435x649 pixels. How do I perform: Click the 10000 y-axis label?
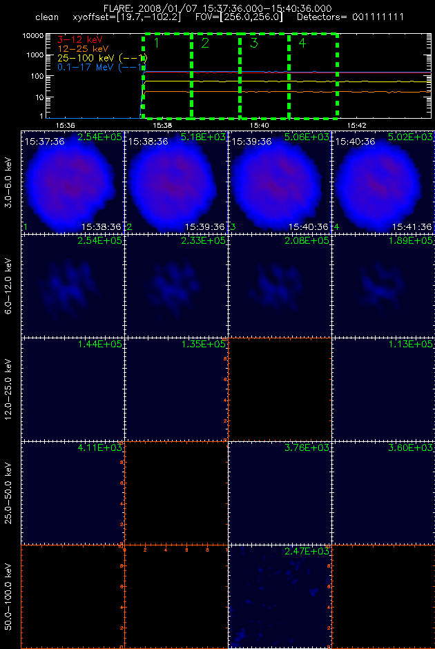[x=32, y=36]
